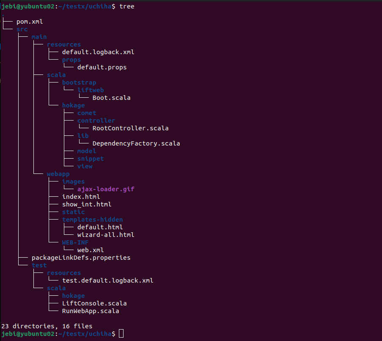
Task: Click index.html file name
Action: tap(81, 197)
